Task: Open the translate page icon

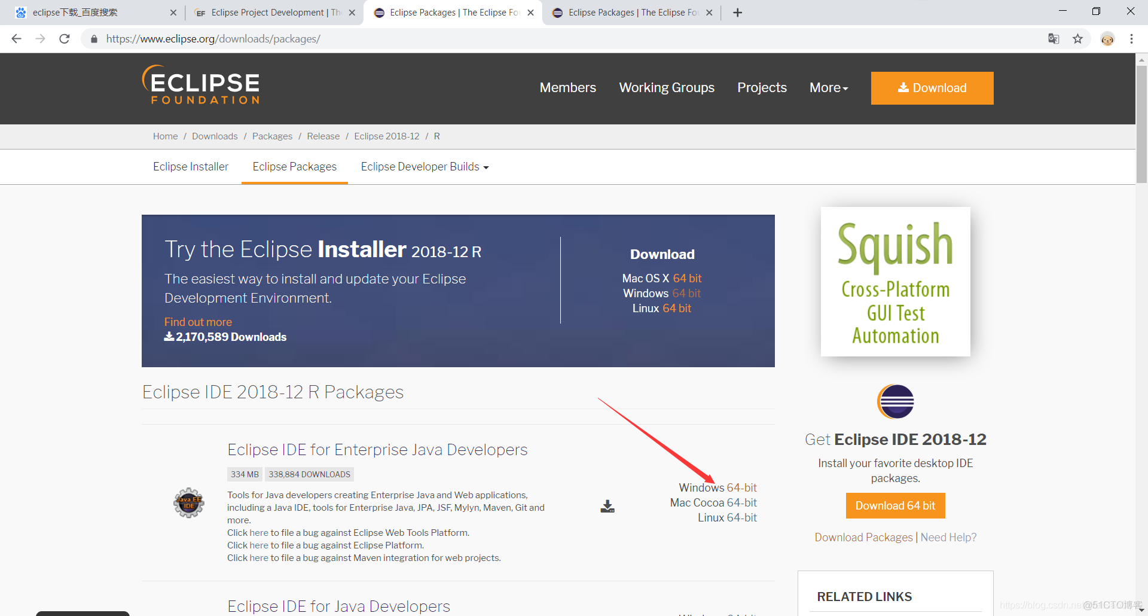Action: click(x=1054, y=39)
